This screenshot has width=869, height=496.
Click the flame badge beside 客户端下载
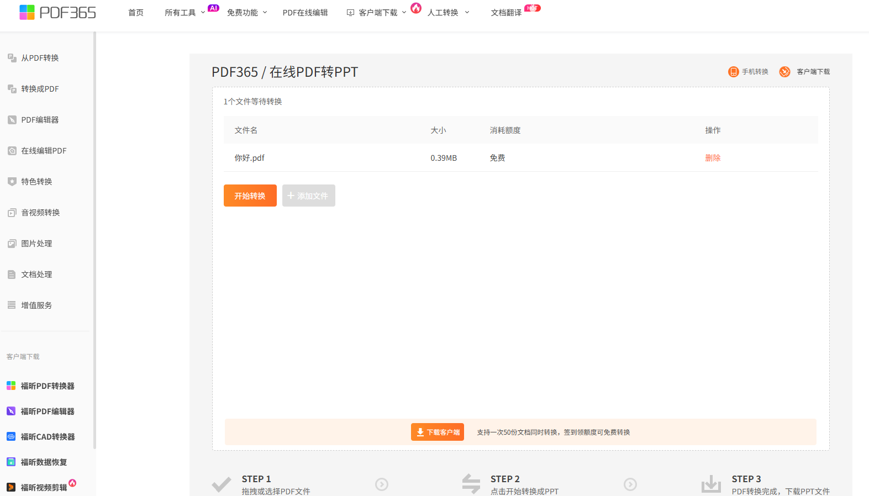coord(416,8)
